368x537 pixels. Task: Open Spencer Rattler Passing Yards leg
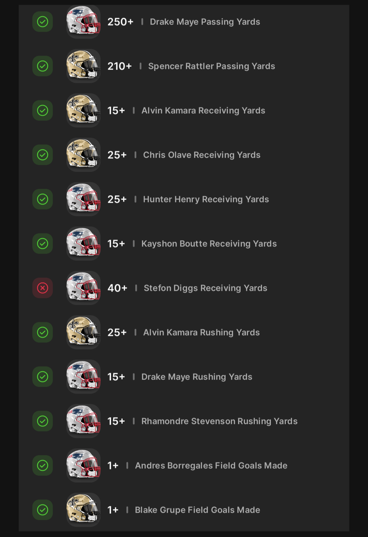(211, 66)
